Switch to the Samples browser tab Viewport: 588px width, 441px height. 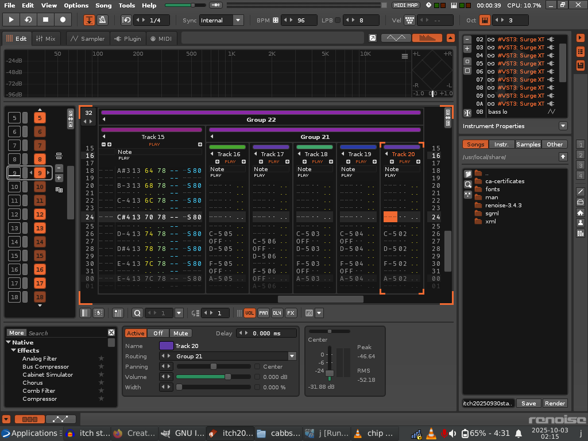(528, 144)
